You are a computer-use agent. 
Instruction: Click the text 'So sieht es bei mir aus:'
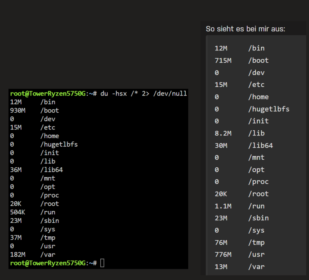pos(245,29)
